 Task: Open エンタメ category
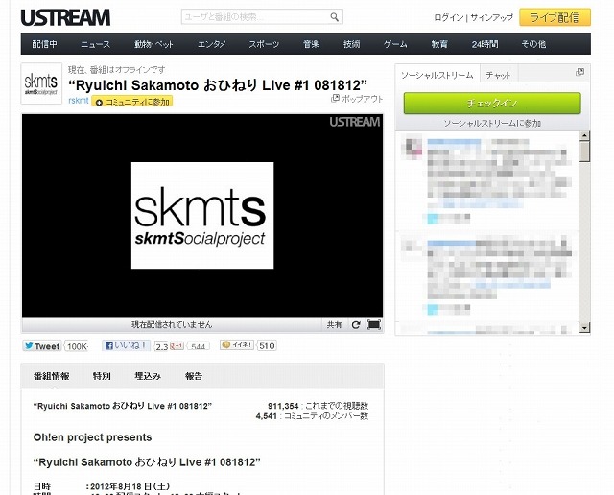point(211,44)
